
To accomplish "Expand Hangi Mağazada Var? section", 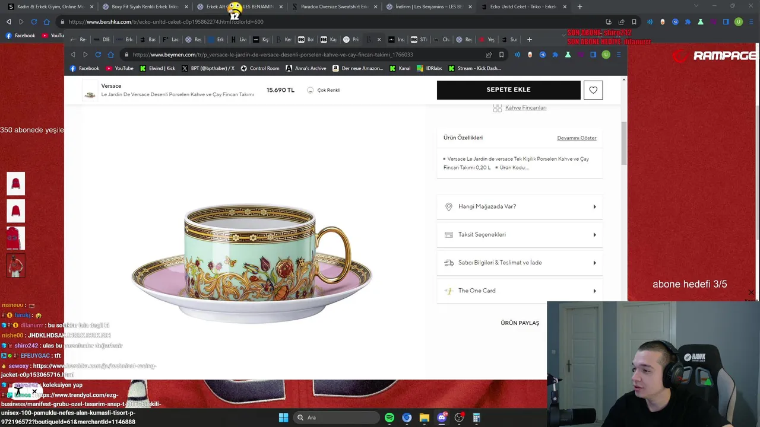I will (520, 207).
